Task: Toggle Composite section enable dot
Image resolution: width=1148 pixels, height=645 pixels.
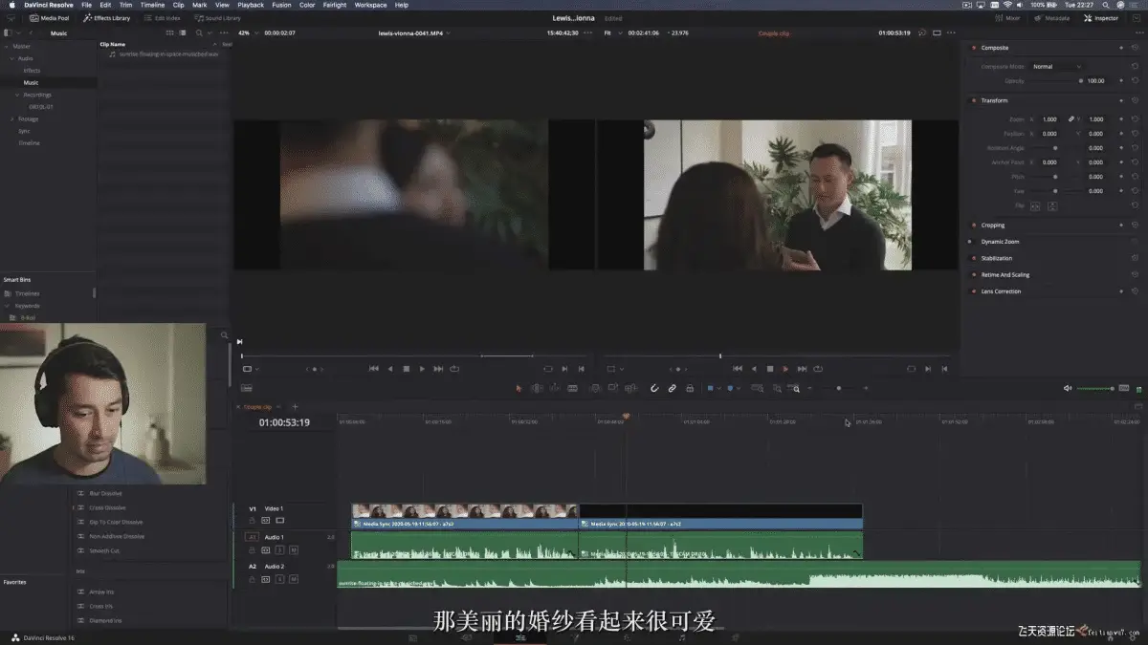Action: click(x=974, y=48)
